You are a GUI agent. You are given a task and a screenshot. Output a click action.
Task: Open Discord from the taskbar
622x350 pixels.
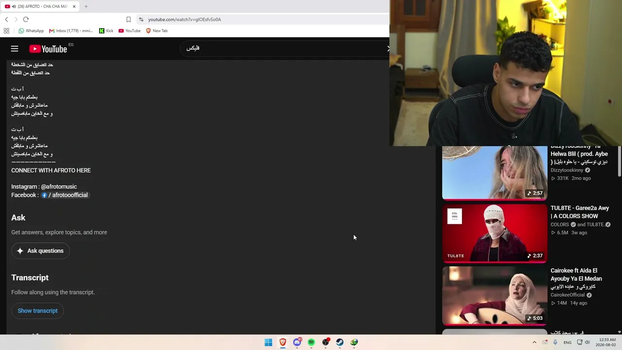[x=297, y=342]
